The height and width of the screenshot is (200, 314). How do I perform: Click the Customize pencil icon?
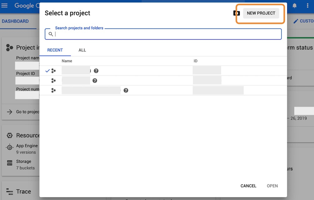pos(296,21)
